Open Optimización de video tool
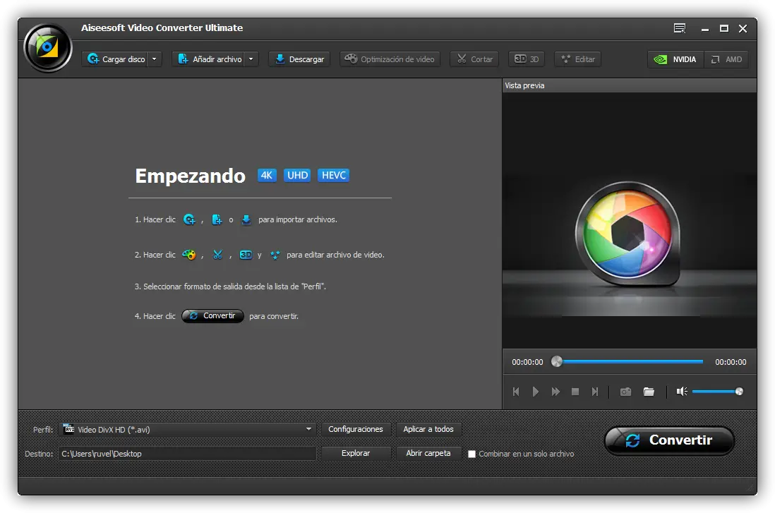The image size is (775, 513). click(390, 59)
